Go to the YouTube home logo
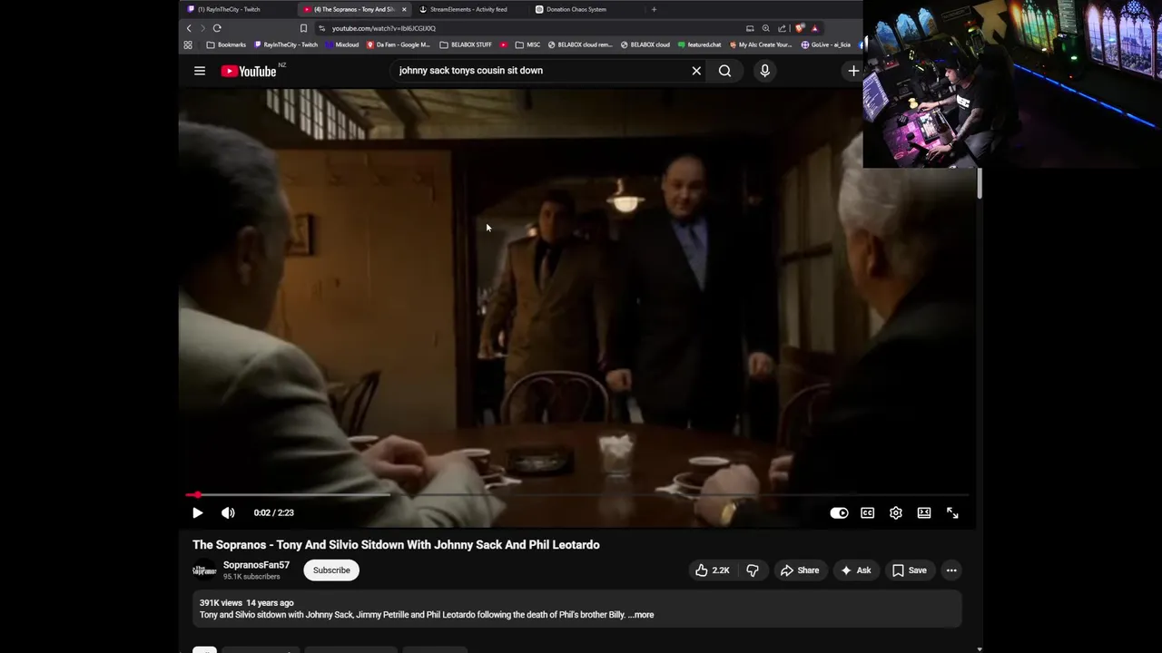The image size is (1162, 653). pyautogui.click(x=250, y=71)
